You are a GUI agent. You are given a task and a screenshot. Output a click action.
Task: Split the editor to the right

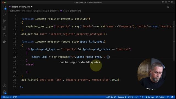(x=168, y=7)
